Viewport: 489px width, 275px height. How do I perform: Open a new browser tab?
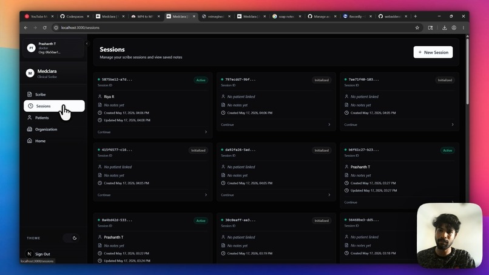pyautogui.click(x=416, y=16)
